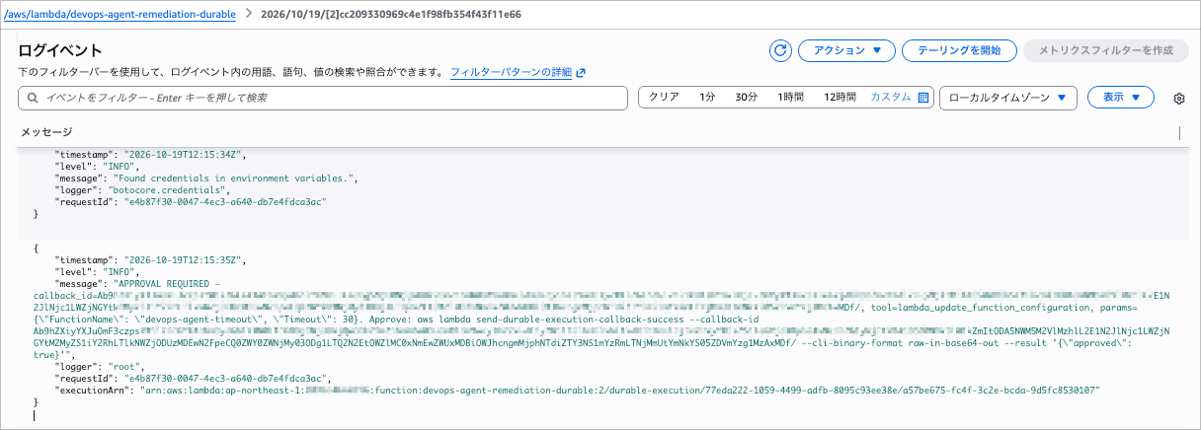Open the アクション dropdown menu
1201x430 pixels.
click(x=846, y=50)
